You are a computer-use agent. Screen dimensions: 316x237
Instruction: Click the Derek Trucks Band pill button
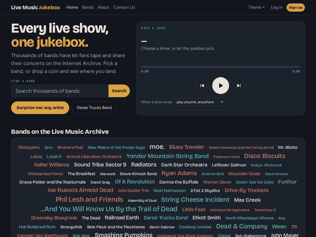tap(94, 108)
